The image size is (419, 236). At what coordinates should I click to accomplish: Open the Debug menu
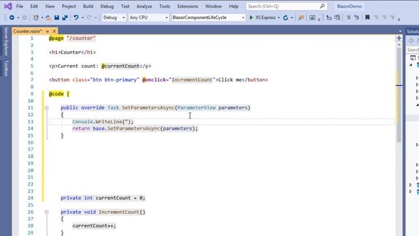[x=107, y=6]
